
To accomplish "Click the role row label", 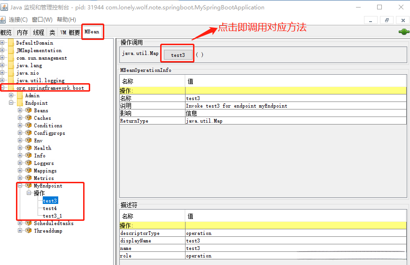I will point(153,256).
